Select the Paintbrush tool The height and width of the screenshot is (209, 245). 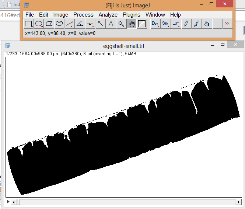pyautogui.click(x=197, y=24)
